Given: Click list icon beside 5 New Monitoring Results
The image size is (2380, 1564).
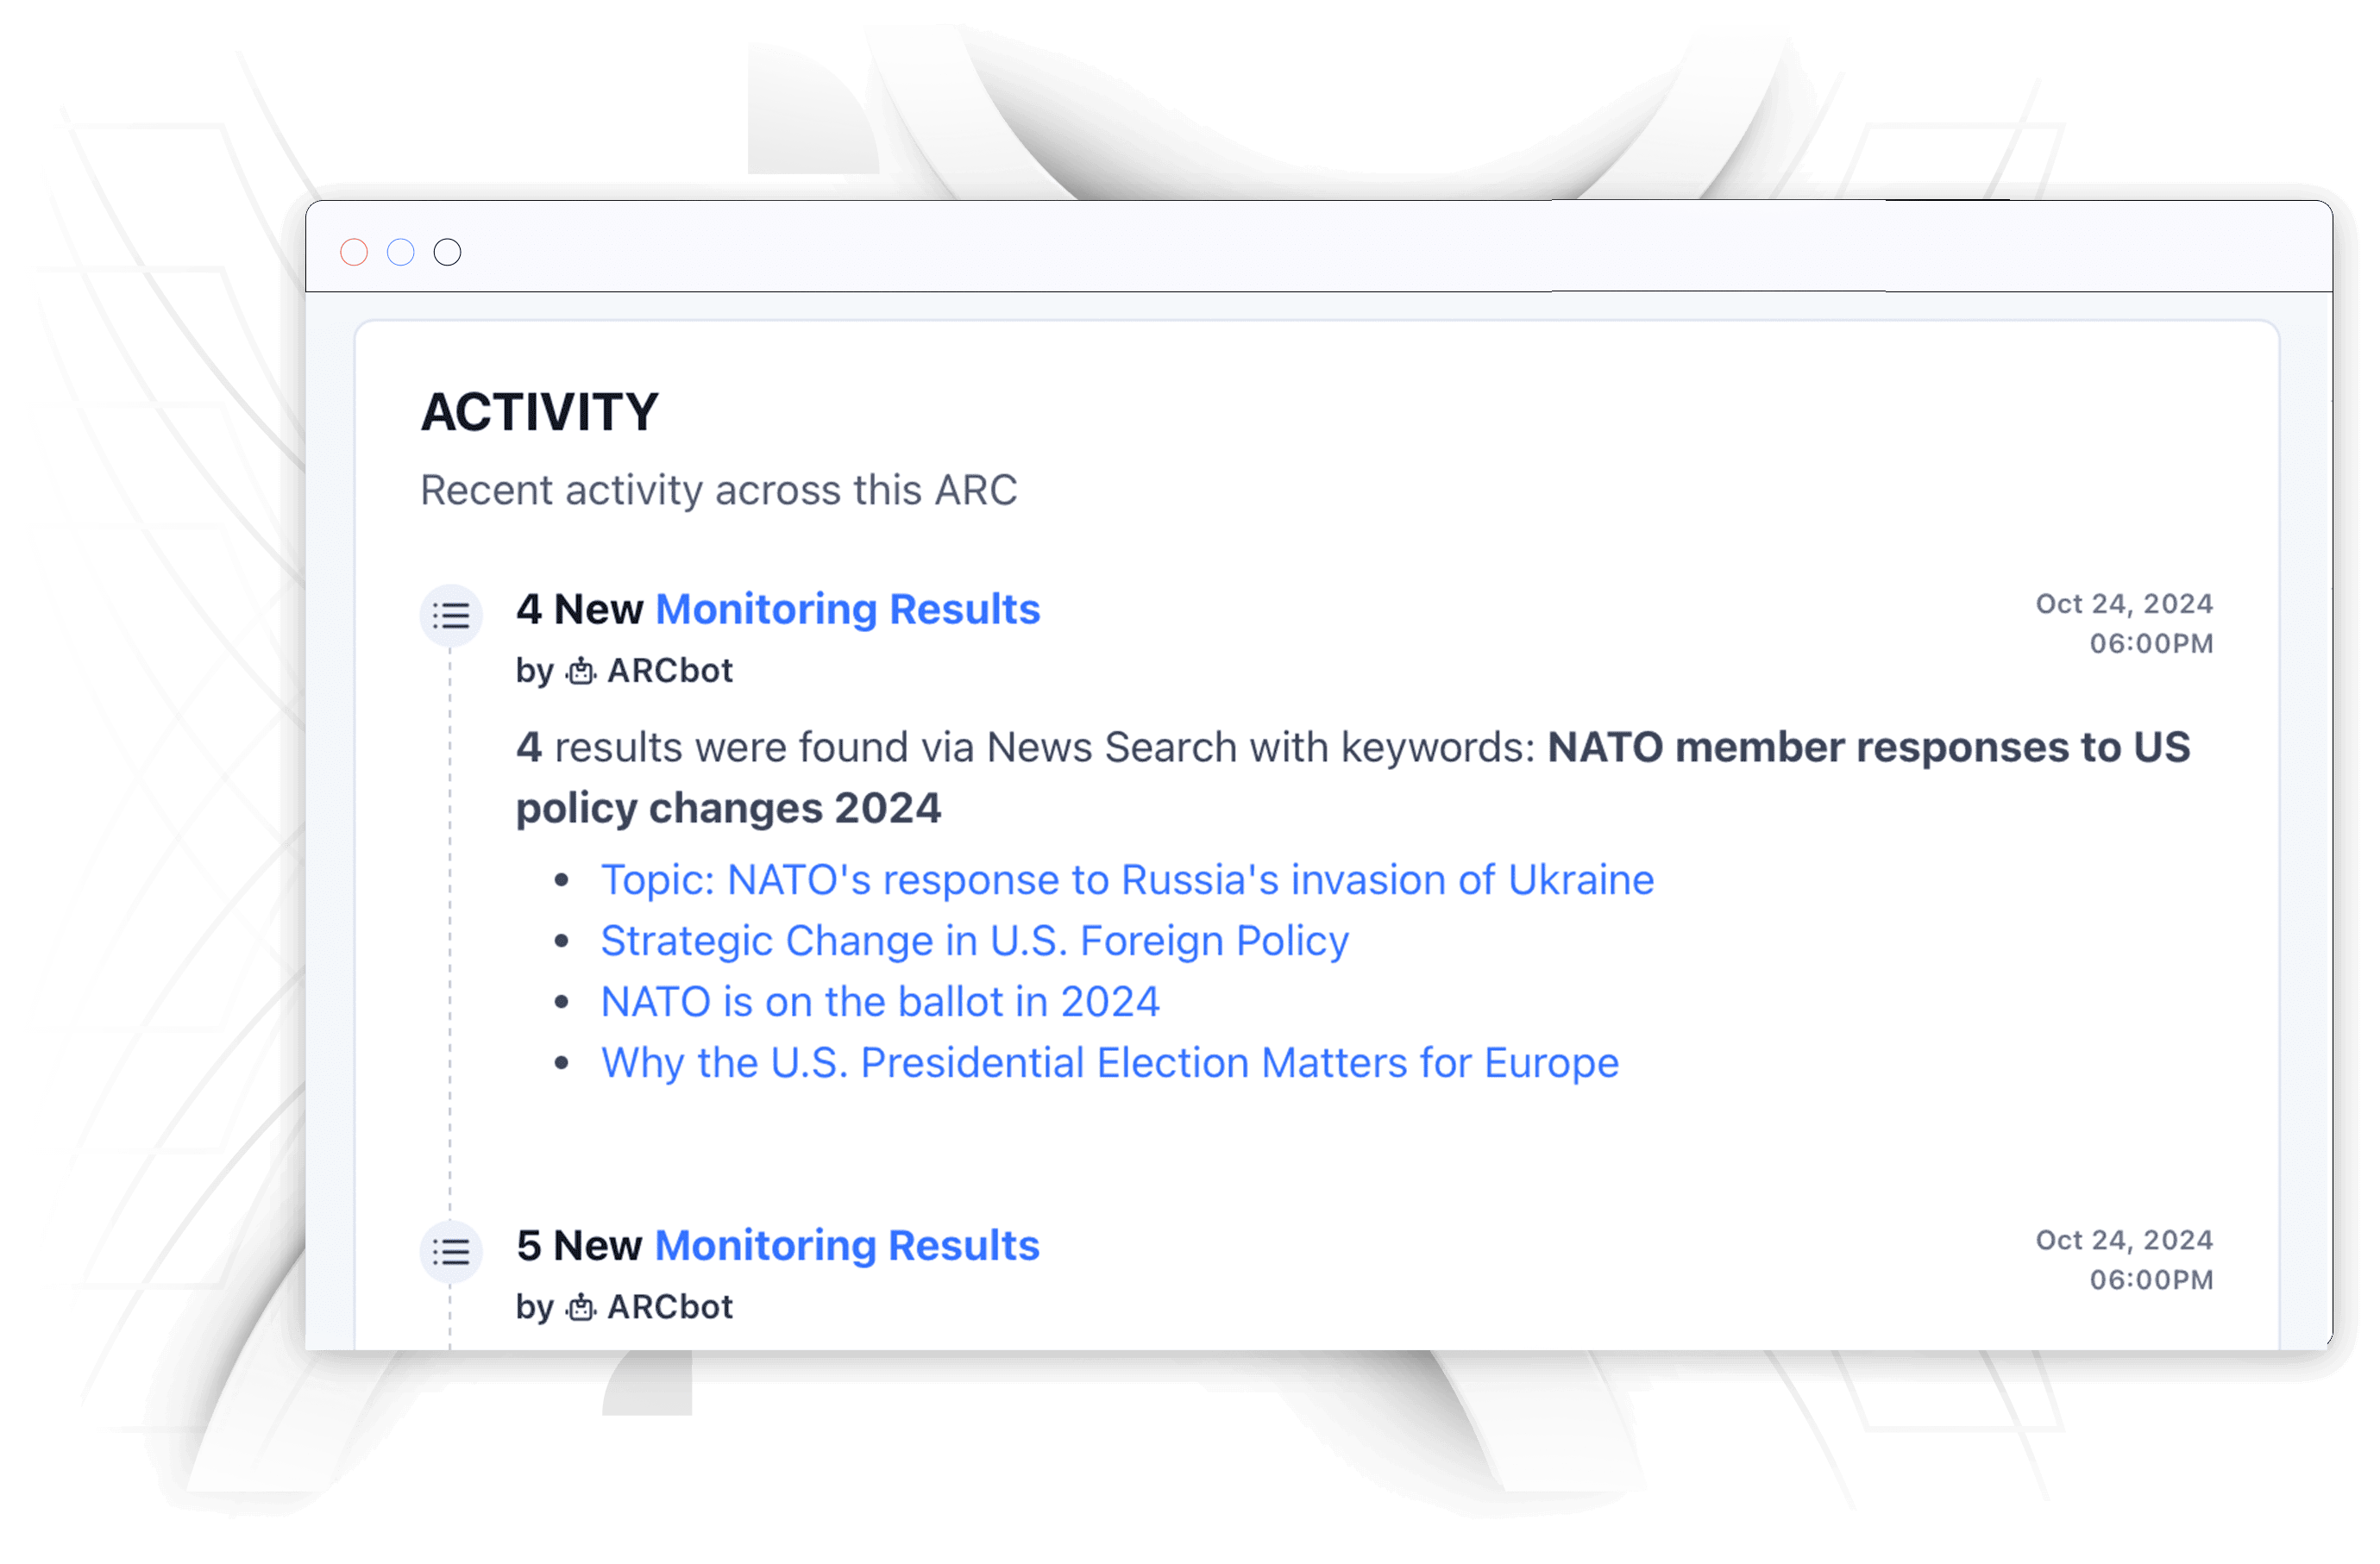Looking at the screenshot, I should (451, 1251).
